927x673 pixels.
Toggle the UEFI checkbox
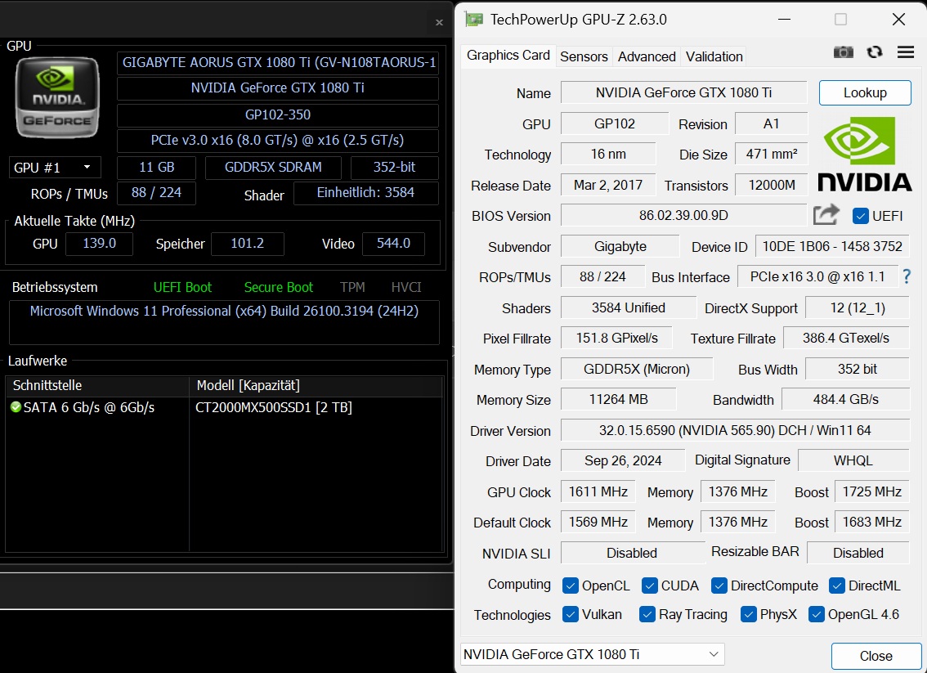pyautogui.click(x=860, y=216)
